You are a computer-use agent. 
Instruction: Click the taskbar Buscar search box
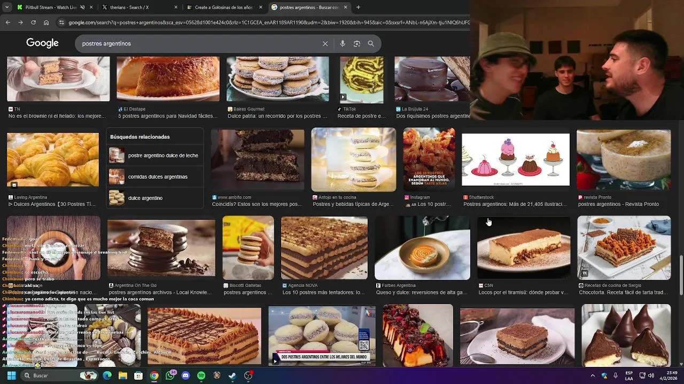59,375
